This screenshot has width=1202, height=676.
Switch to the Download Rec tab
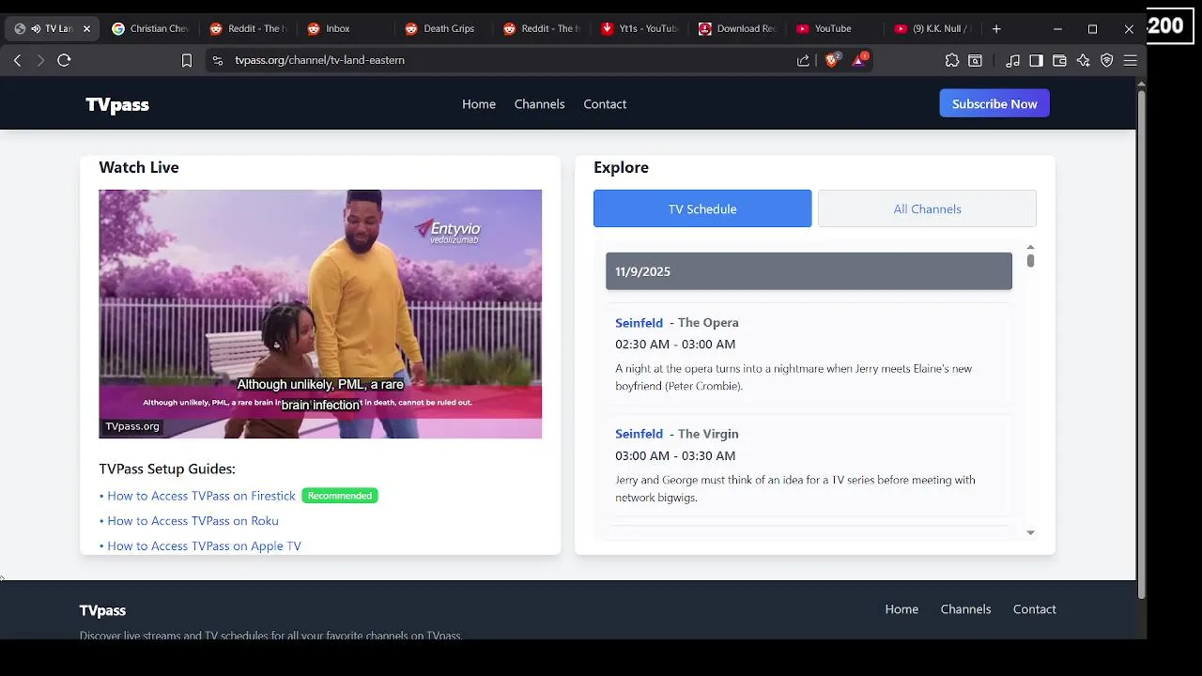pos(737,29)
